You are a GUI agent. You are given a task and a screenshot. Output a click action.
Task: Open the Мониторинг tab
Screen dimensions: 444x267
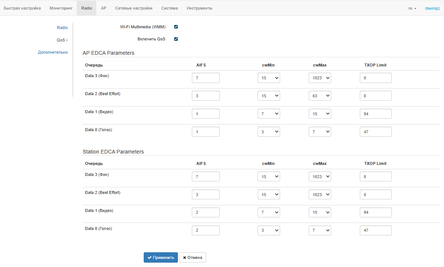coord(61,8)
